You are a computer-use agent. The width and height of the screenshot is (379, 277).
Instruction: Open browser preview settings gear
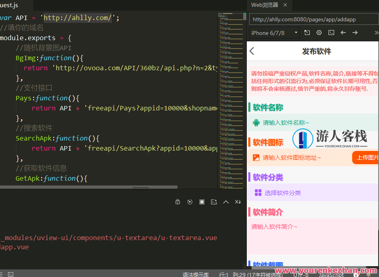(x=319, y=33)
